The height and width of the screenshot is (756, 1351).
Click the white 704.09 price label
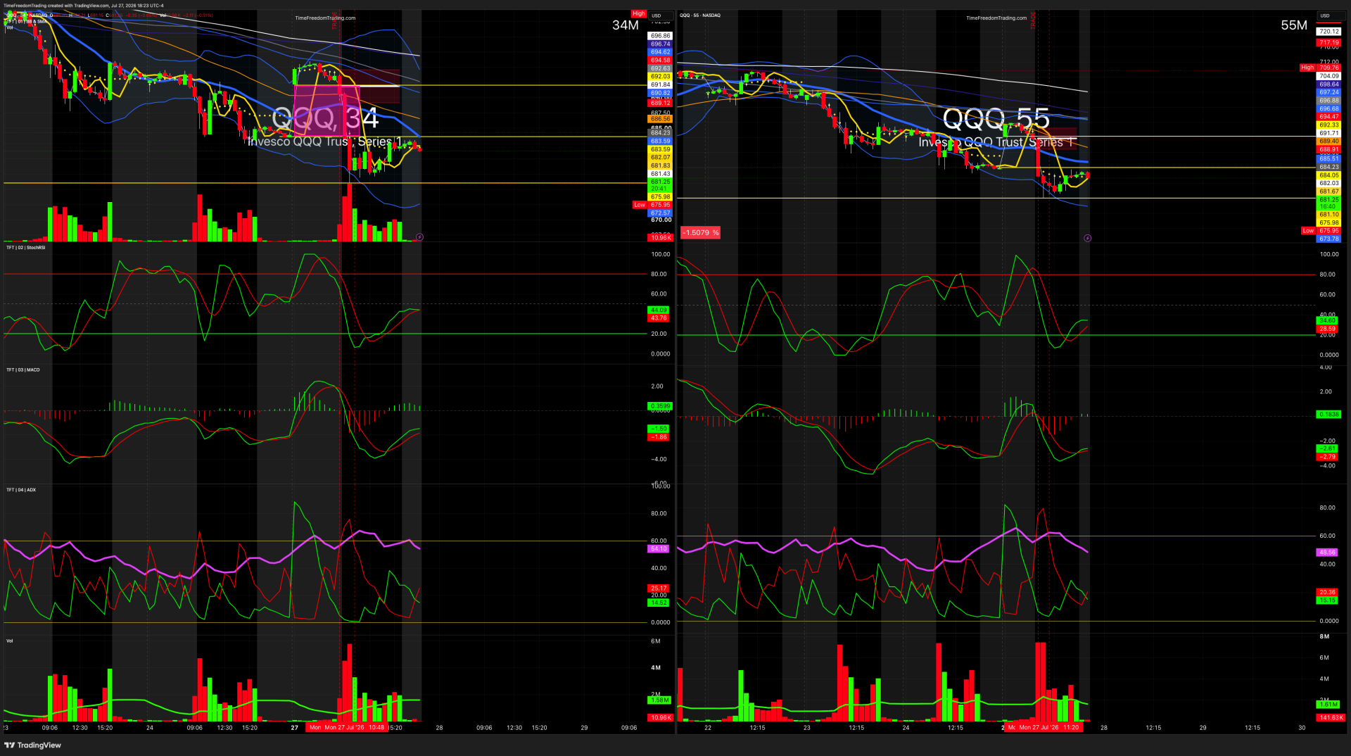[x=1329, y=76]
